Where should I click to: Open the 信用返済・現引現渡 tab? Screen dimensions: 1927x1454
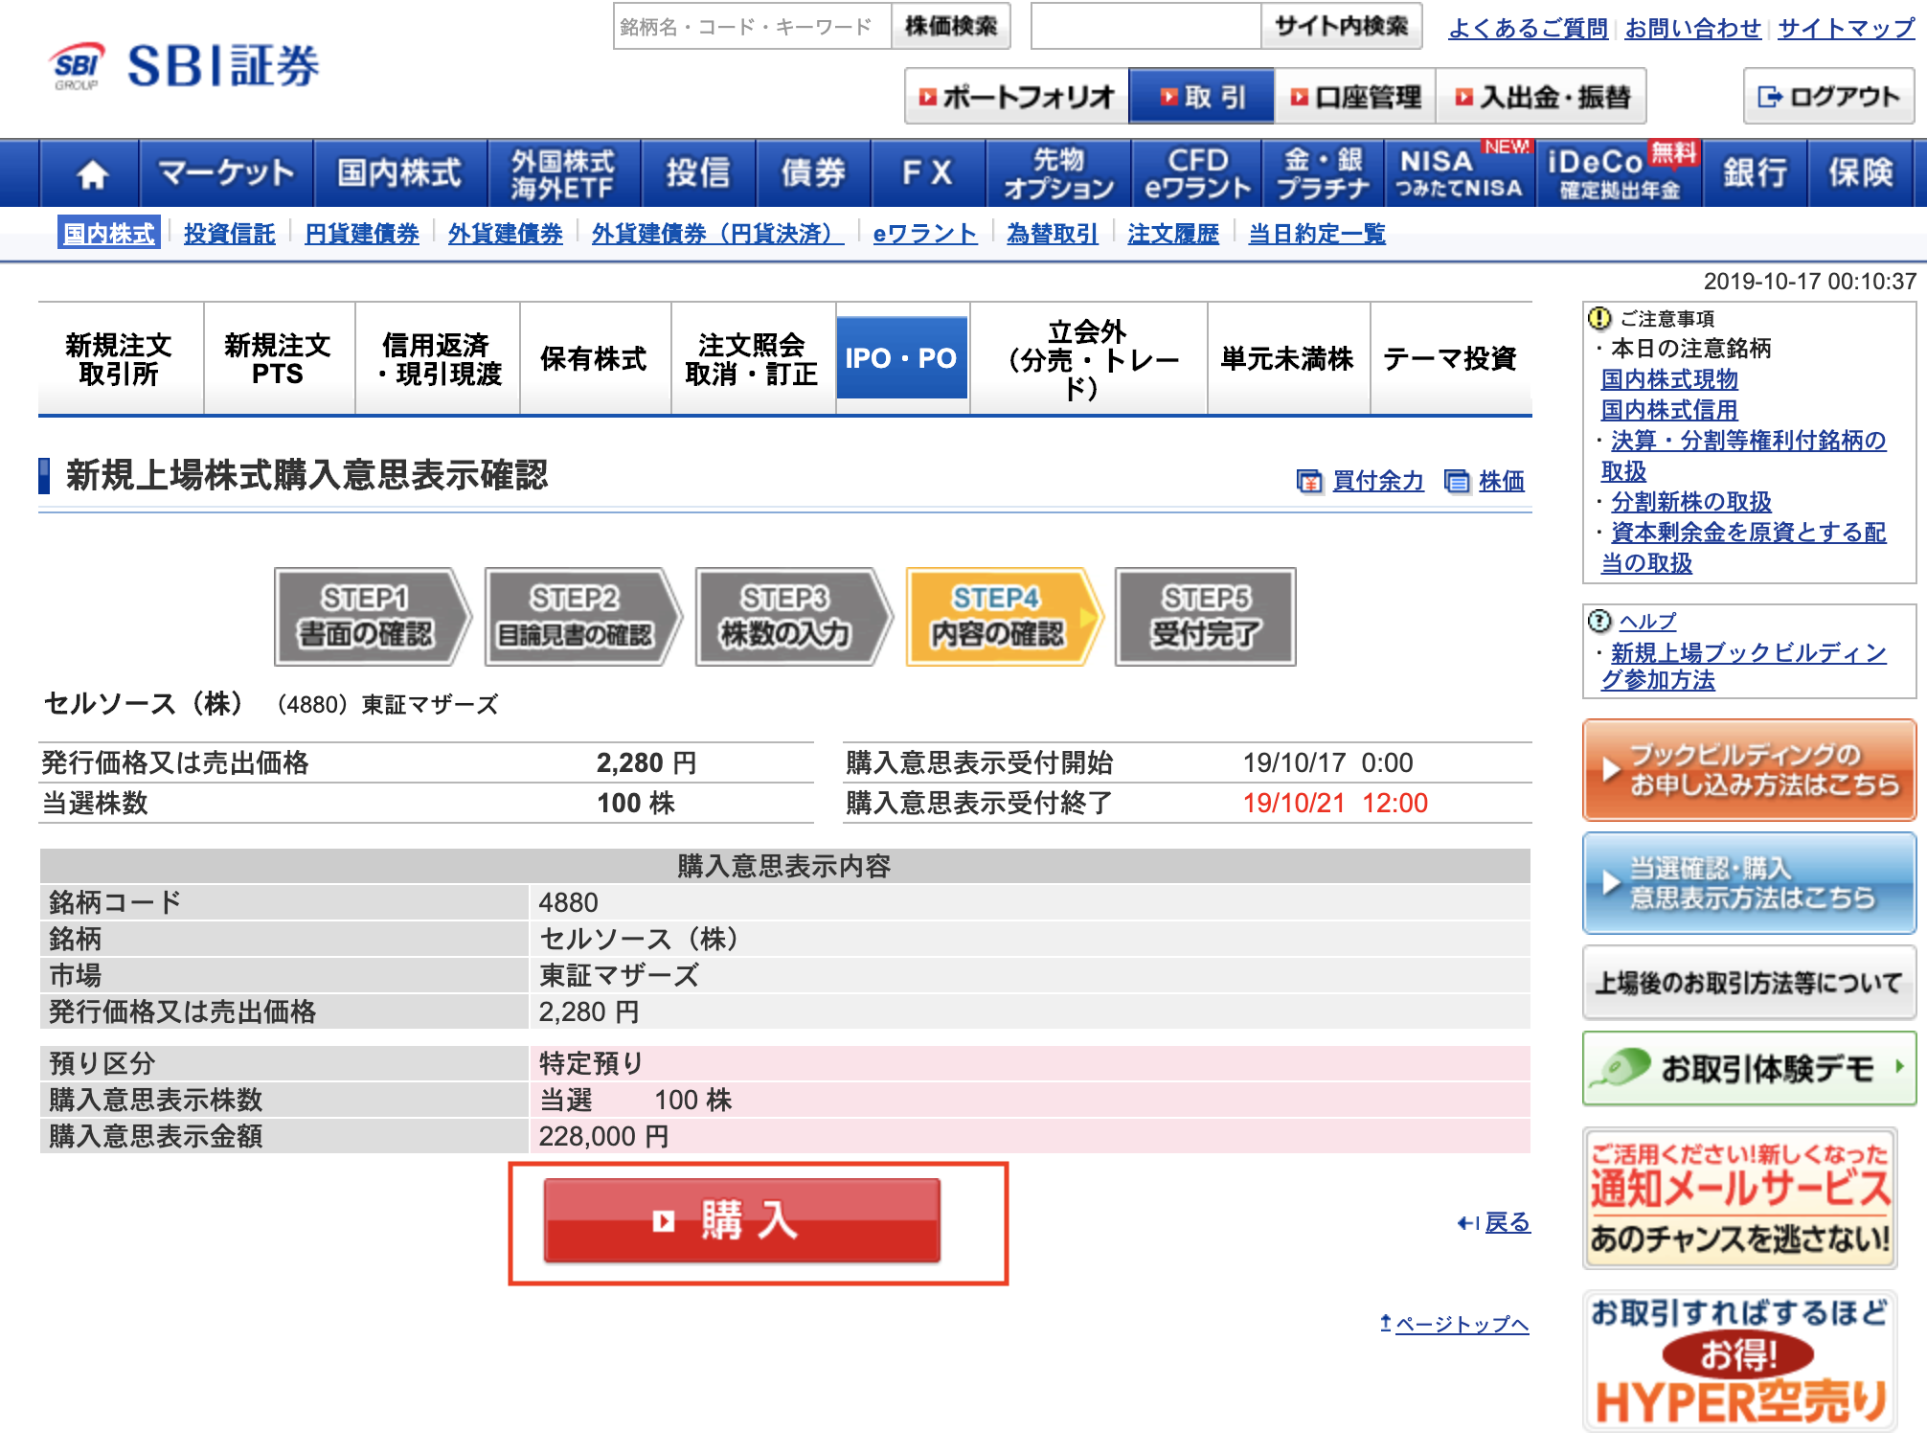[x=437, y=359]
